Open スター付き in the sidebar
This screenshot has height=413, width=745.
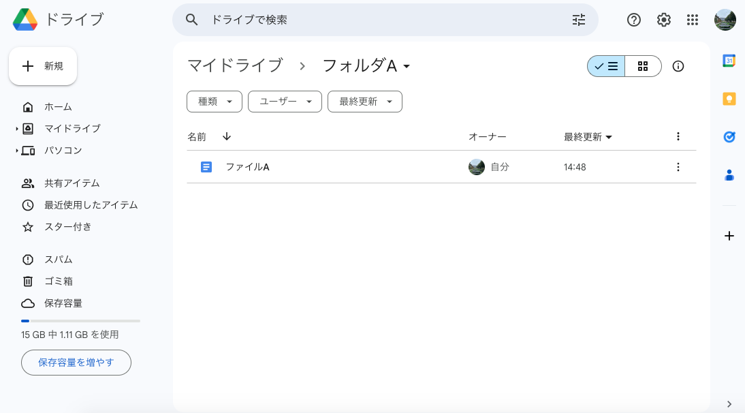[67, 226]
